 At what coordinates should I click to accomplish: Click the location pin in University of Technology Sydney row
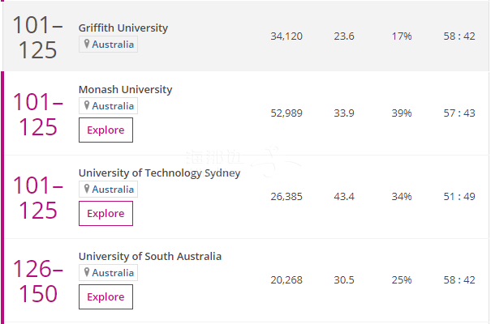point(87,189)
